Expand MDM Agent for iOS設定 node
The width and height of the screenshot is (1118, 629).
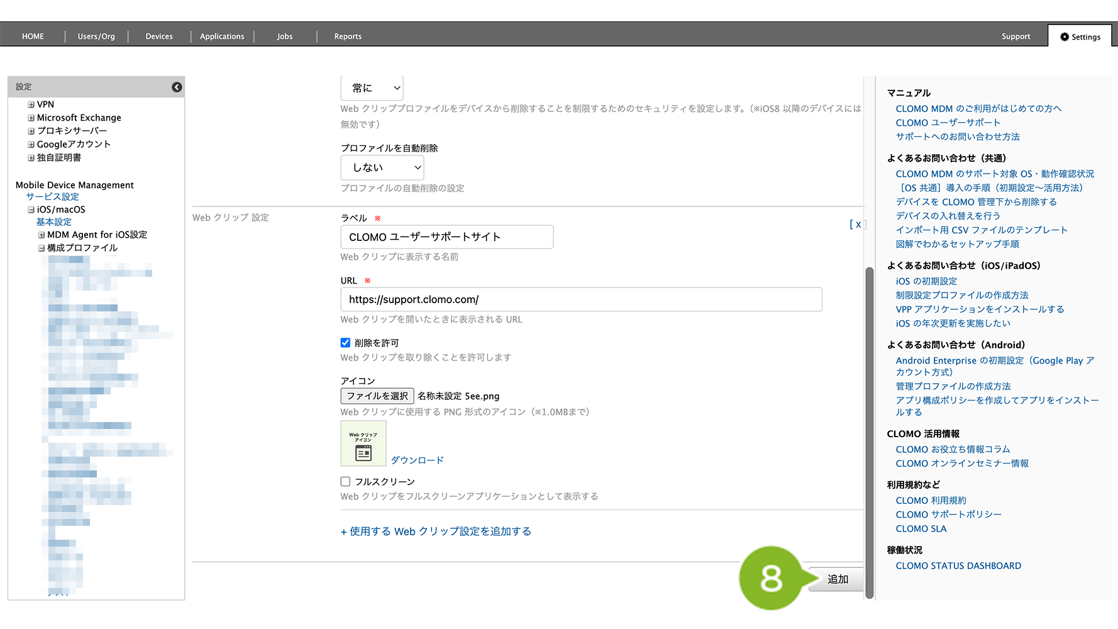tap(42, 235)
